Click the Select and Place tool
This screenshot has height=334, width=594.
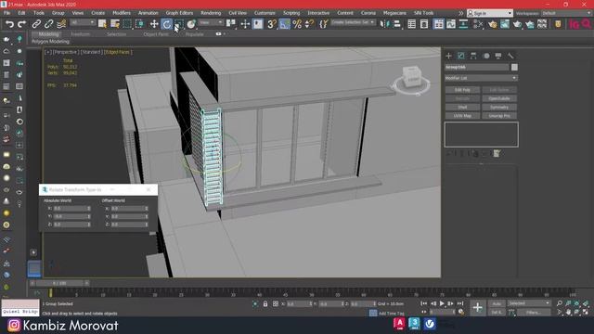(x=191, y=24)
